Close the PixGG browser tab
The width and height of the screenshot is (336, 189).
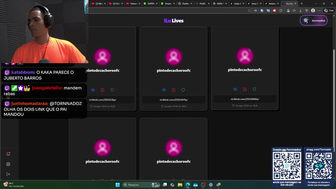point(209,4)
